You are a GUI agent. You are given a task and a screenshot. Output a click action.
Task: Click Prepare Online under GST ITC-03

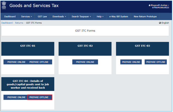(131, 62)
